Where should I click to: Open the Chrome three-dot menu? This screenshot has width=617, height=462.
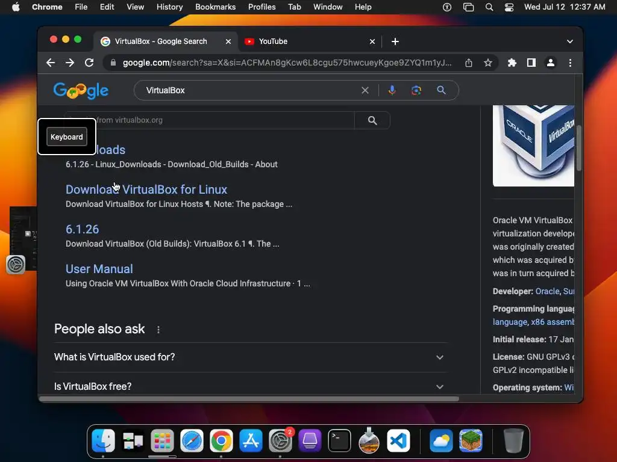pyautogui.click(x=570, y=63)
